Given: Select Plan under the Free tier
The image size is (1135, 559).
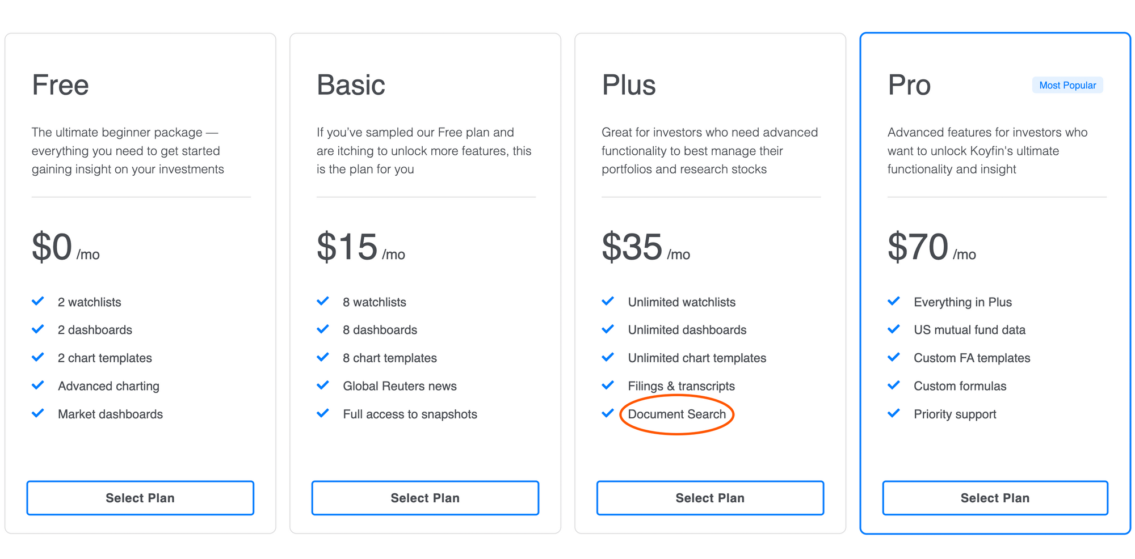Looking at the screenshot, I should pos(140,498).
